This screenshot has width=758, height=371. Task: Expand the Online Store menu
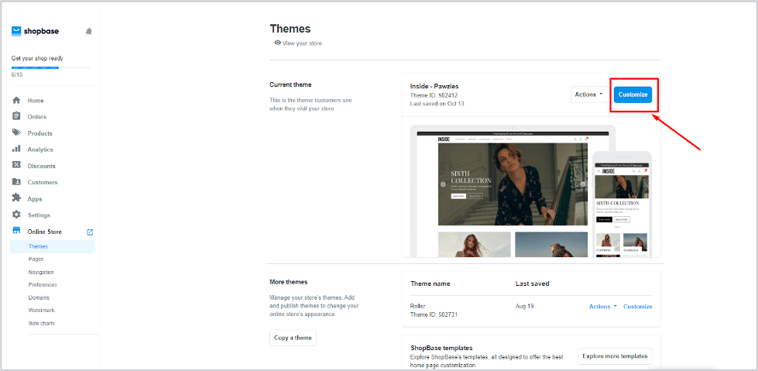pyautogui.click(x=44, y=232)
